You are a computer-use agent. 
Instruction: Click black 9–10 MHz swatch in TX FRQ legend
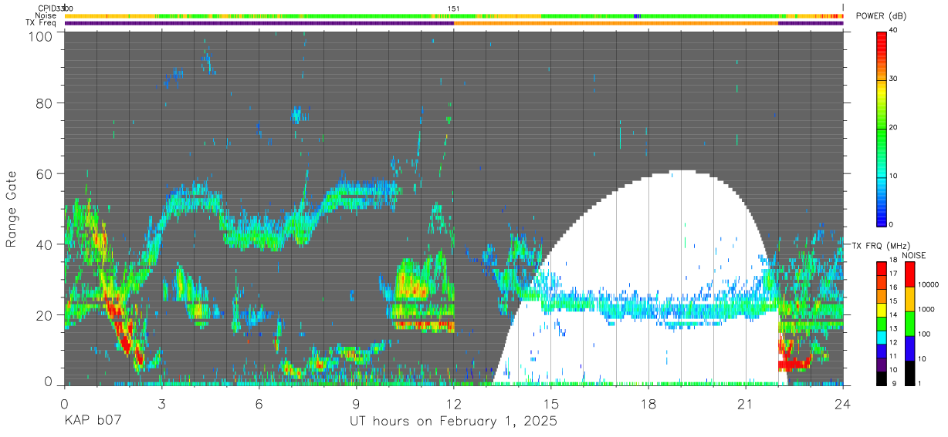(882, 378)
